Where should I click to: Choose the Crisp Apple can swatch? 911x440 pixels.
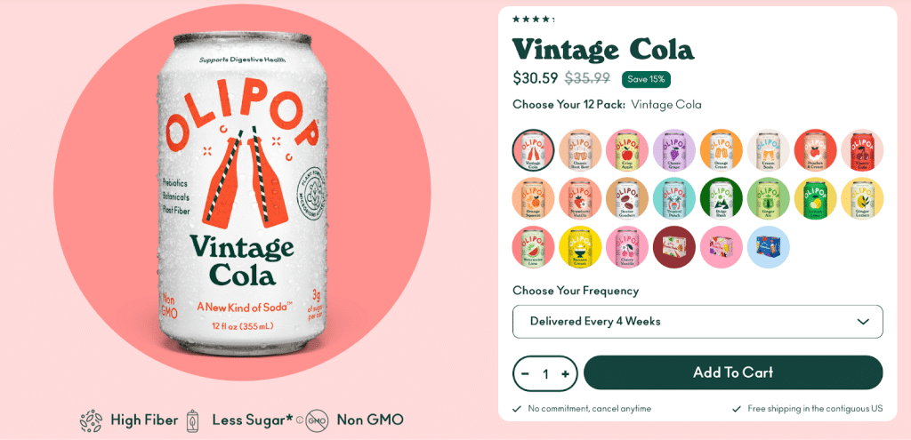coord(627,150)
